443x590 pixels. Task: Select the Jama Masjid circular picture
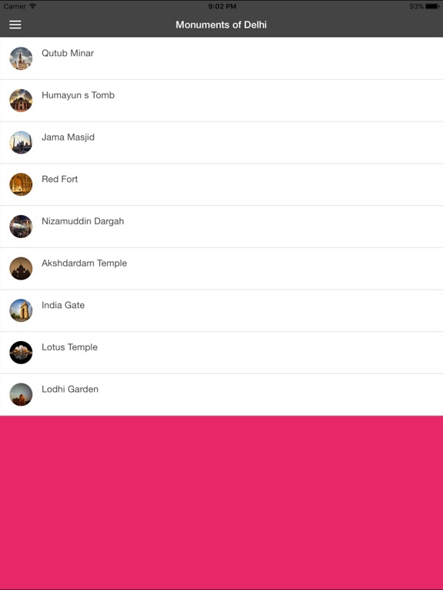pyautogui.click(x=21, y=142)
